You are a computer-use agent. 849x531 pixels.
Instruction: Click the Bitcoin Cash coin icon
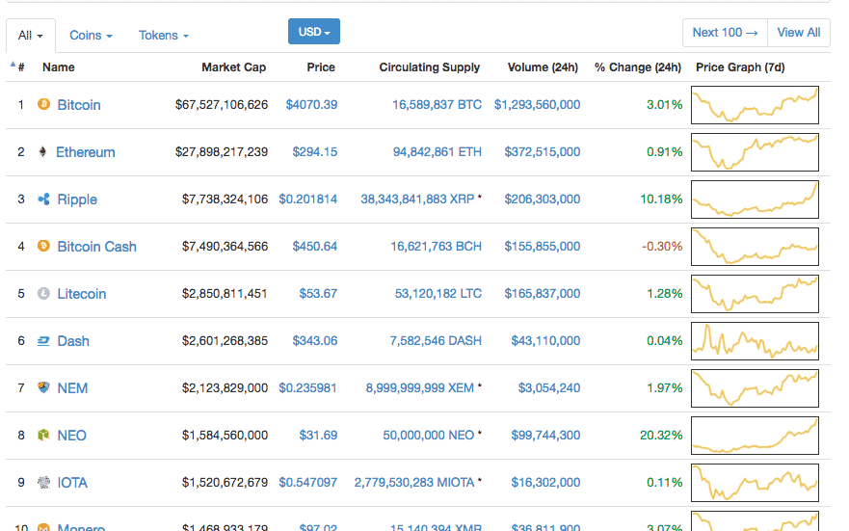[x=44, y=246]
